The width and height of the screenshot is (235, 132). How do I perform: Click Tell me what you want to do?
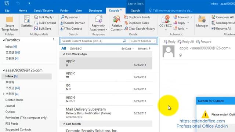(x=171, y=11)
